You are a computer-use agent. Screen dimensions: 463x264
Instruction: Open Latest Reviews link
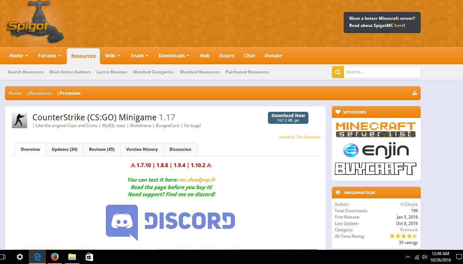click(x=112, y=72)
